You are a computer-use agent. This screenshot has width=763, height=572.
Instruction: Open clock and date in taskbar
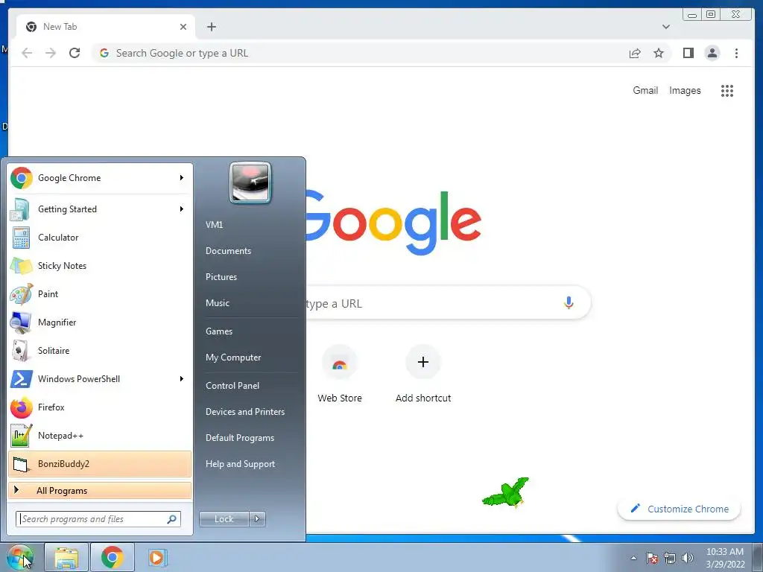[725, 558]
